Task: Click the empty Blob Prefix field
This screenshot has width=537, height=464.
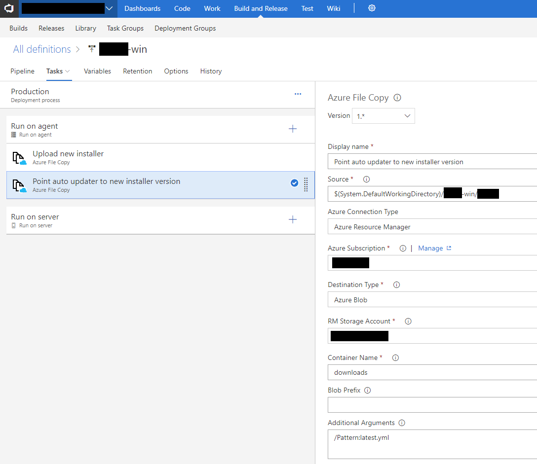Action: tap(432, 405)
